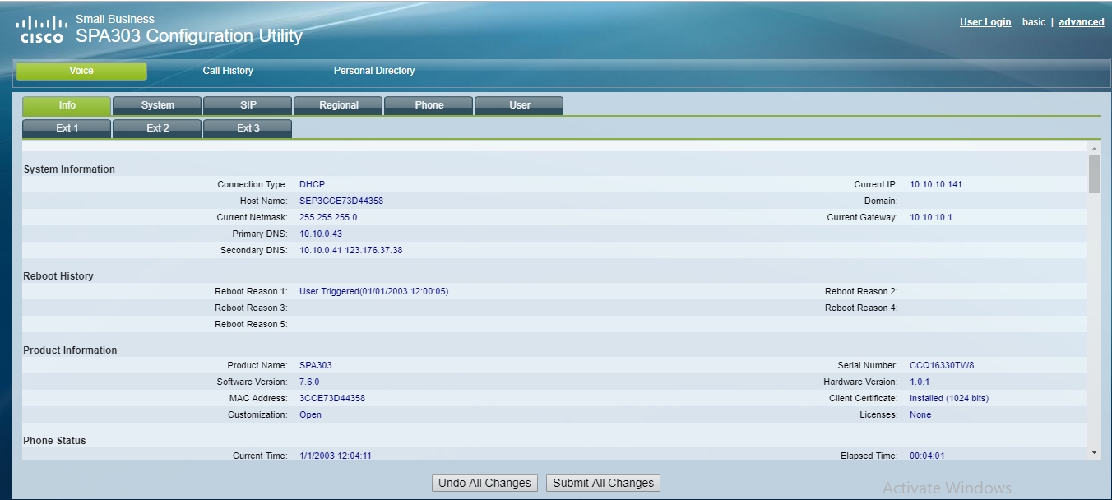Select the host name SEP3CCE73D44358
This screenshot has width=1112, height=500.
pos(341,201)
